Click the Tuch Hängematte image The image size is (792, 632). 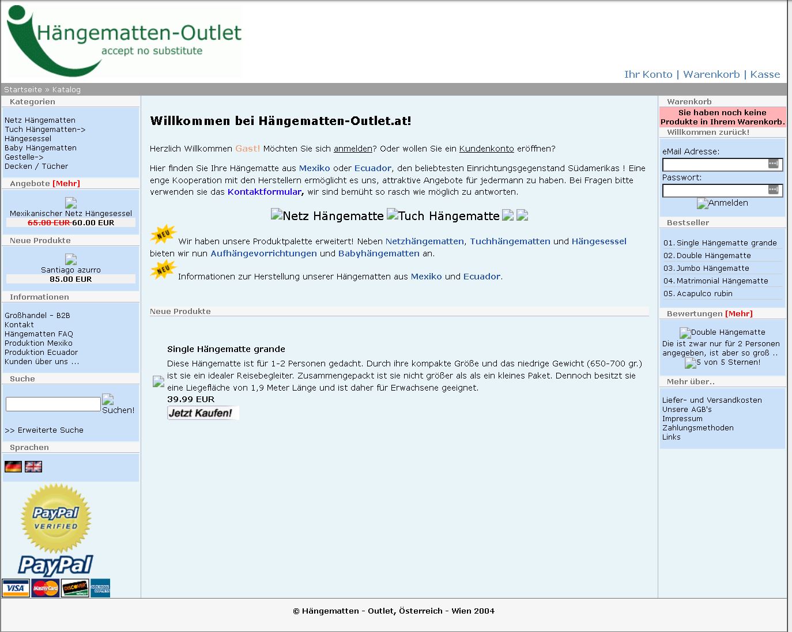pyautogui.click(x=443, y=216)
